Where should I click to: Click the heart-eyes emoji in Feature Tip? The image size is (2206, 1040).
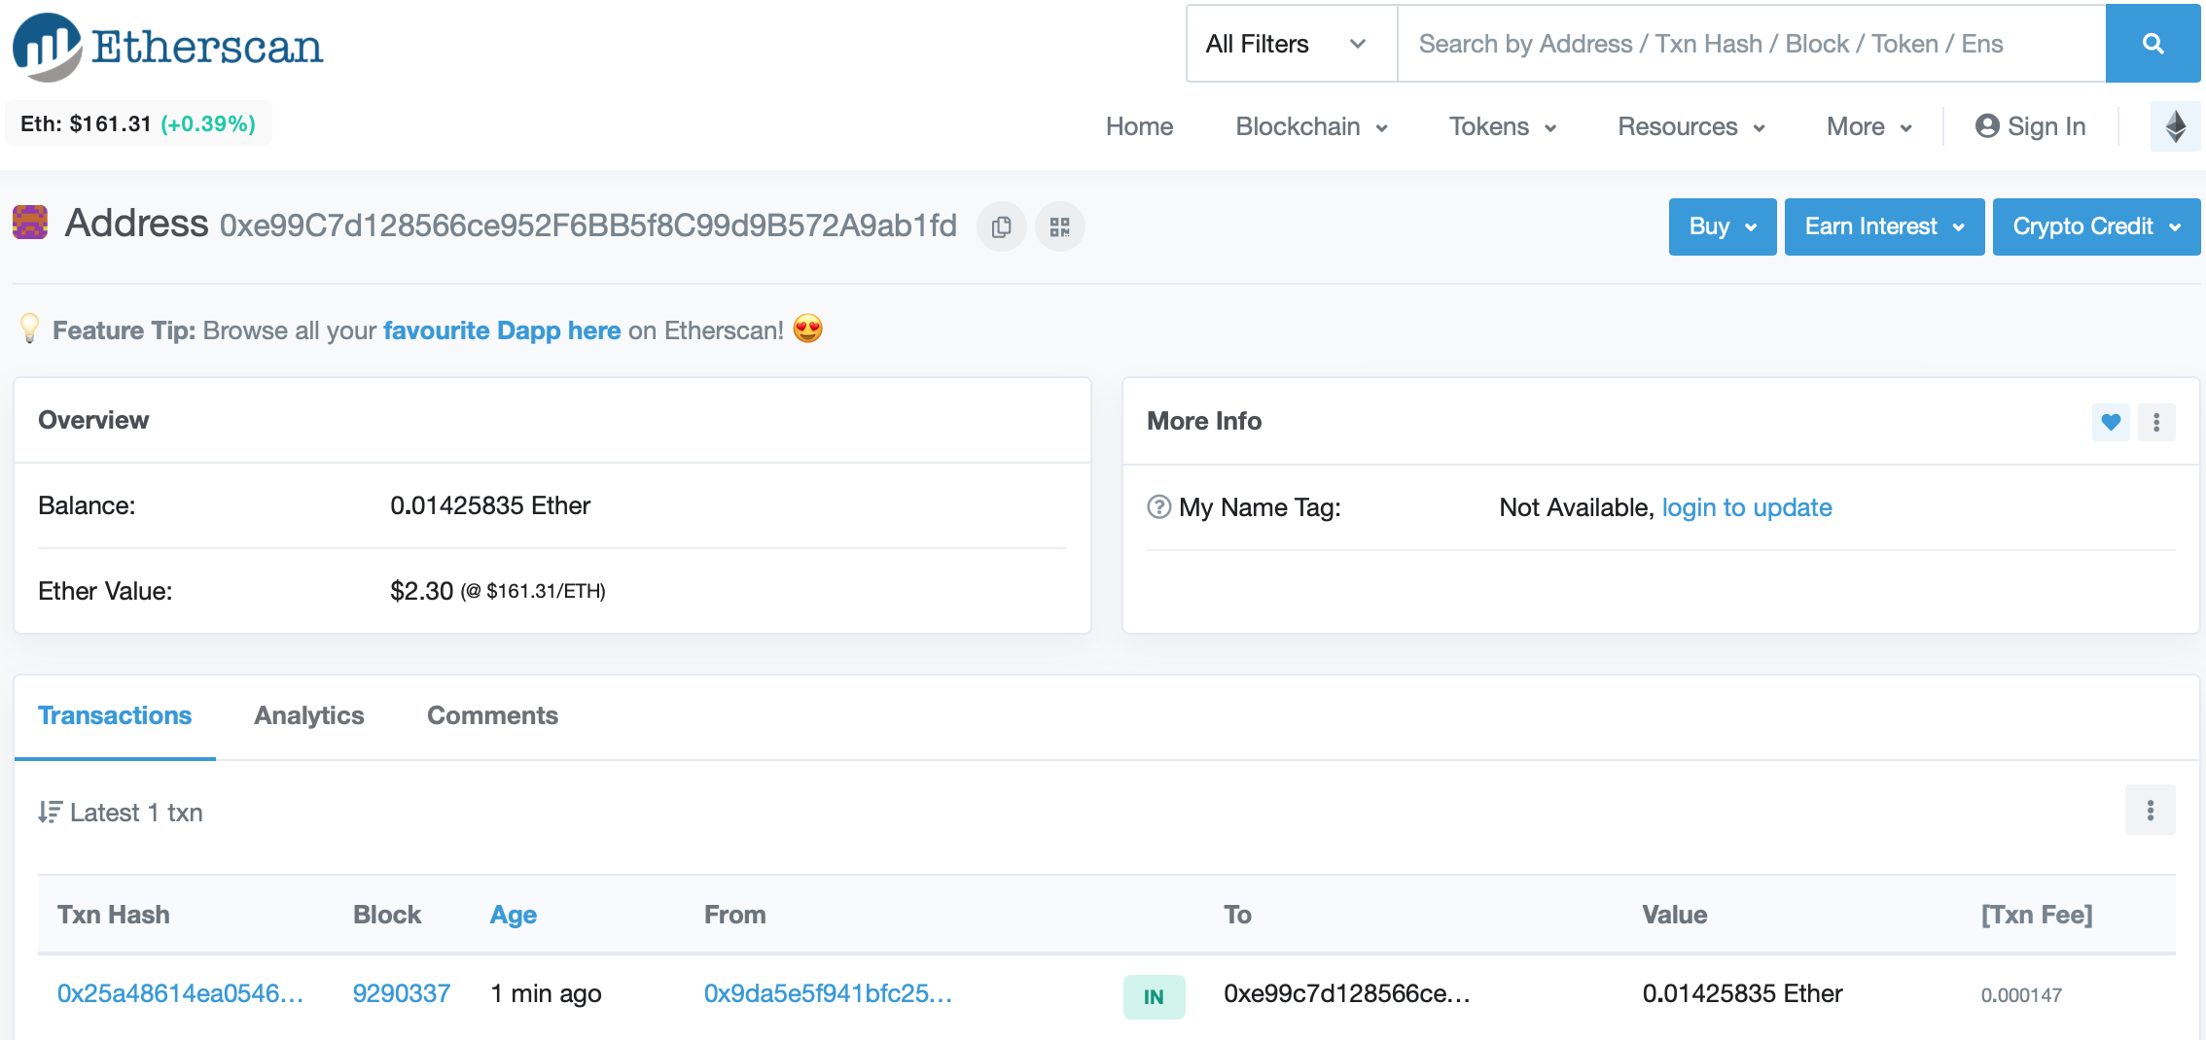tap(808, 329)
